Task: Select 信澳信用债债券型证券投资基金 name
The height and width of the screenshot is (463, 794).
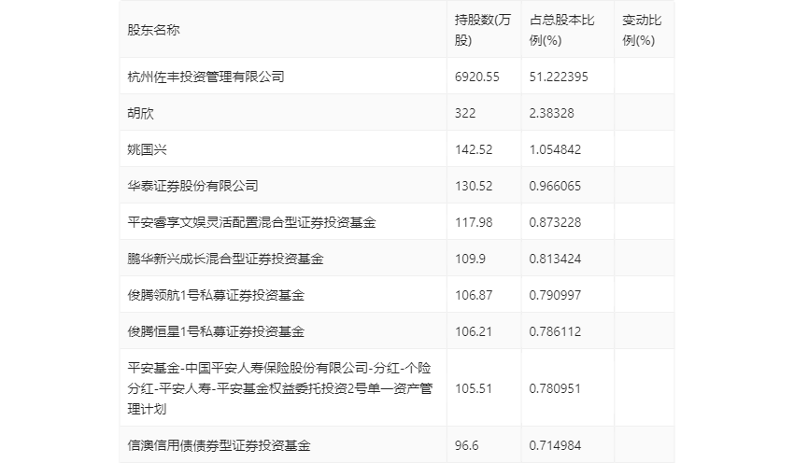Action: coord(219,445)
